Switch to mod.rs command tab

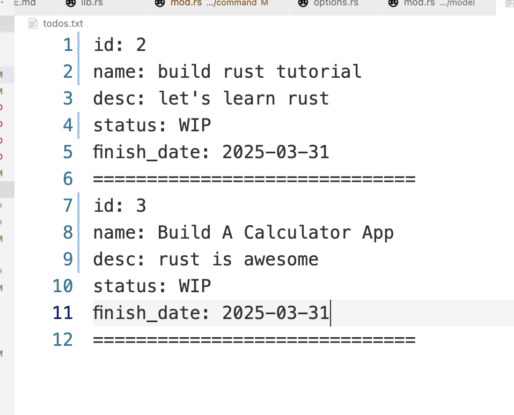(218, 5)
